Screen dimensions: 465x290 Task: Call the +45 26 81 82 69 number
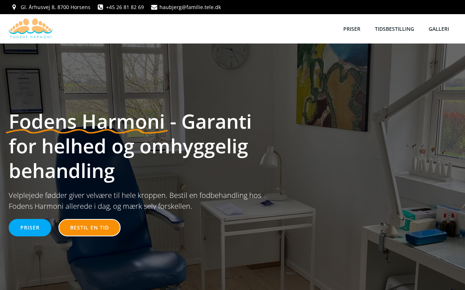(x=125, y=7)
